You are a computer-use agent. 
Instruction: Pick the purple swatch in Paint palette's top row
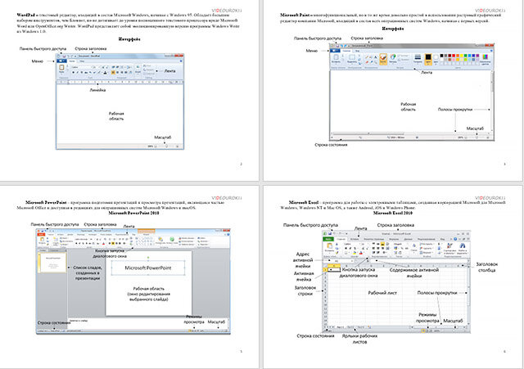point(477,56)
